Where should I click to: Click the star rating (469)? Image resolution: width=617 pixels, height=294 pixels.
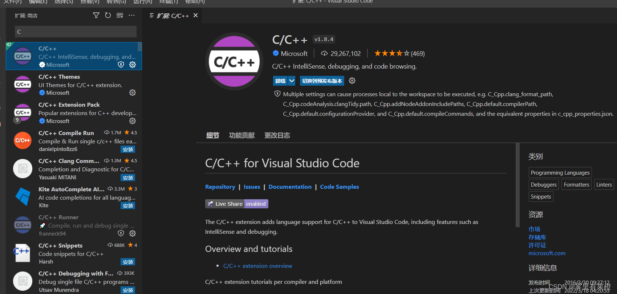click(399, 53)
